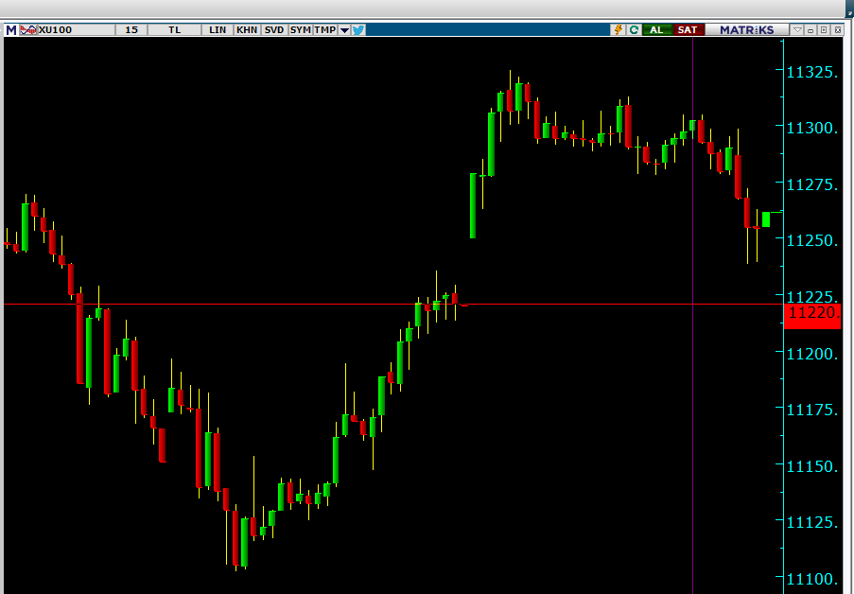Click the 11100 price axis label
This screenshot has height=594, width=854.
tap(812, 579)
